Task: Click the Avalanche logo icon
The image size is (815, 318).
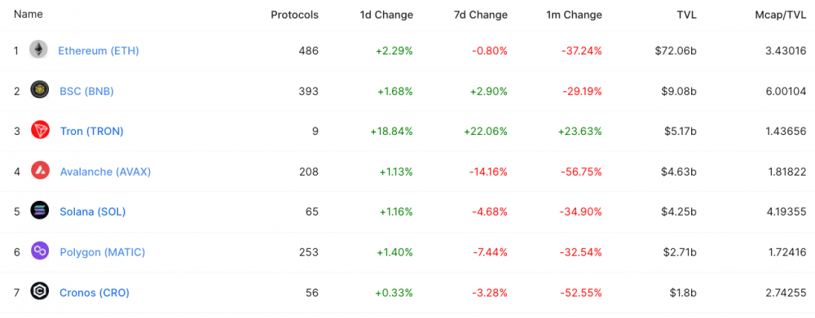Action: 40,171
